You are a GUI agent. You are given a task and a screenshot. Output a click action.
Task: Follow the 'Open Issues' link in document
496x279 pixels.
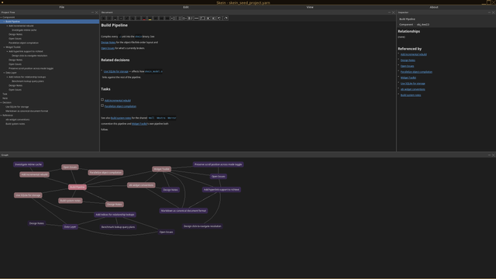coord(108,48)
